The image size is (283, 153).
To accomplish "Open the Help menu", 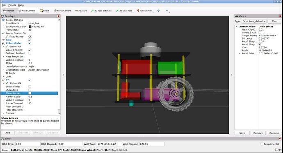I will click(21, 5).
